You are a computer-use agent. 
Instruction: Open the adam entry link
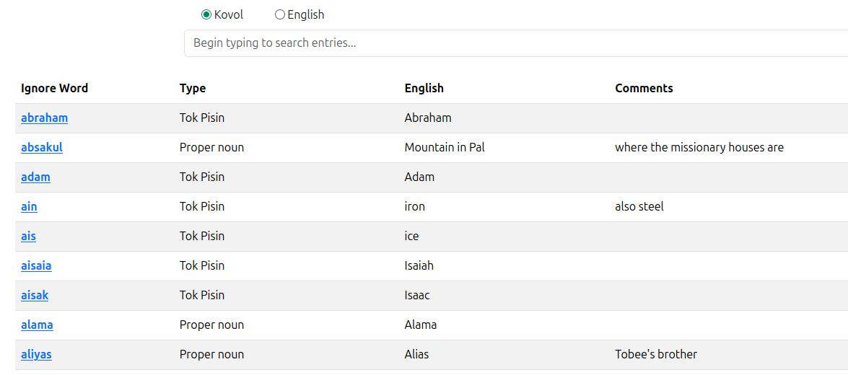35,177
